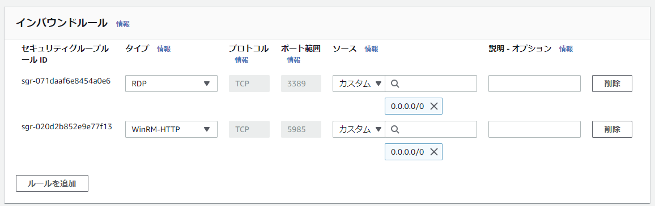Open 情報 link under プロトコル
Viewport: 655px width, 206px height.
point(241,60)
